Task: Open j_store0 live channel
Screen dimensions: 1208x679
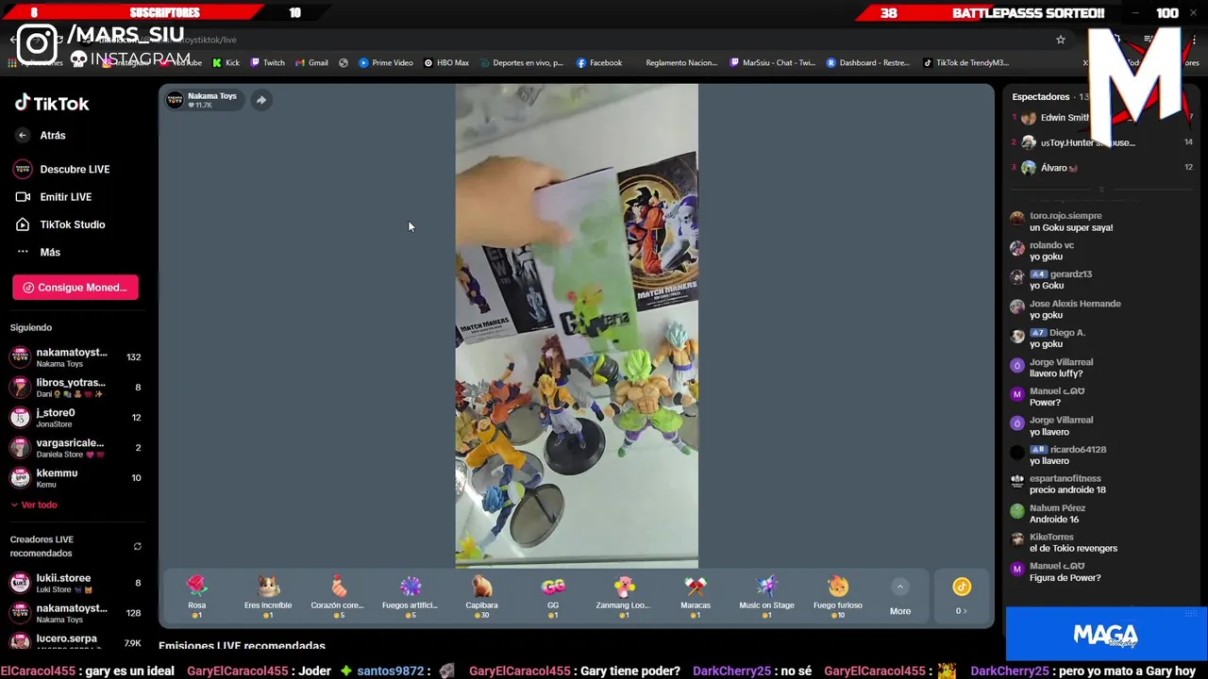Action: point(75,418)
